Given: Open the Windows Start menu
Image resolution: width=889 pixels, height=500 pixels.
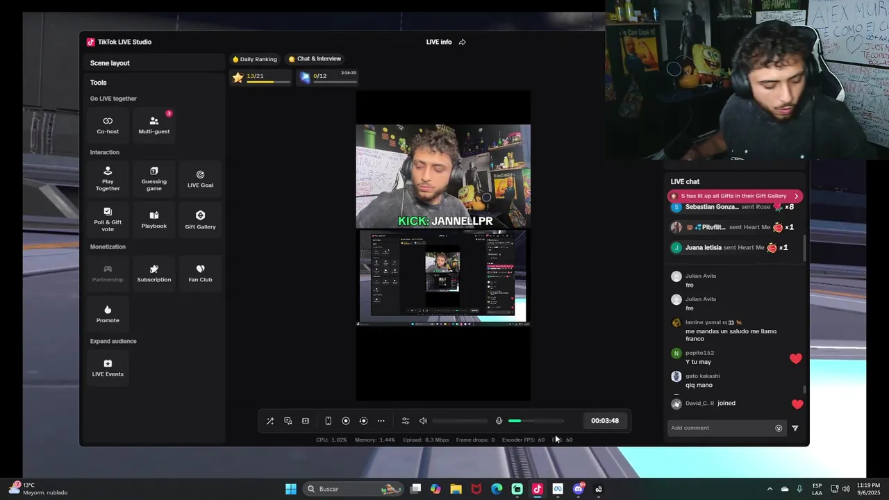Looking at the screenshot, I should [x=291, y=489].
